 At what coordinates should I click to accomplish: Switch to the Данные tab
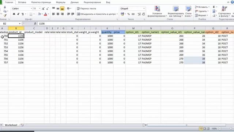pos(75,2)
